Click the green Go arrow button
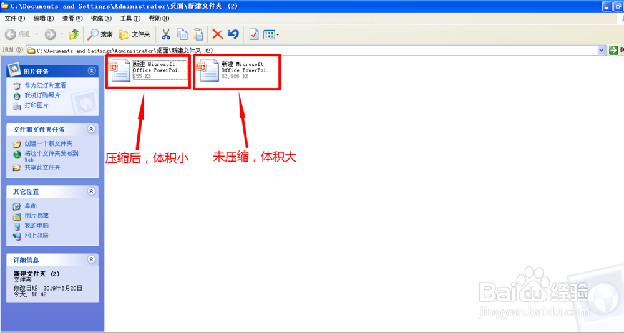624x333 pixels. tap(613, 50)
